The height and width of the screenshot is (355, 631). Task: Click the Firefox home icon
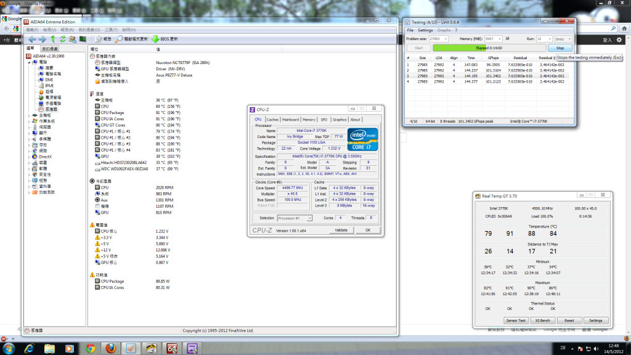click(624, 28)
